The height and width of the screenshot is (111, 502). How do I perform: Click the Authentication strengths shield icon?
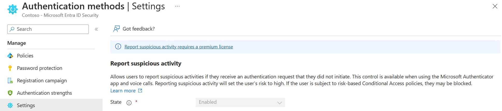[x=10, y=93]
